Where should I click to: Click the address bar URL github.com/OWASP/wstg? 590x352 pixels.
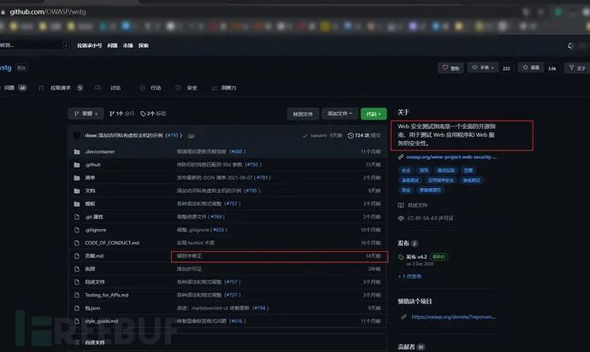(48, 12)
